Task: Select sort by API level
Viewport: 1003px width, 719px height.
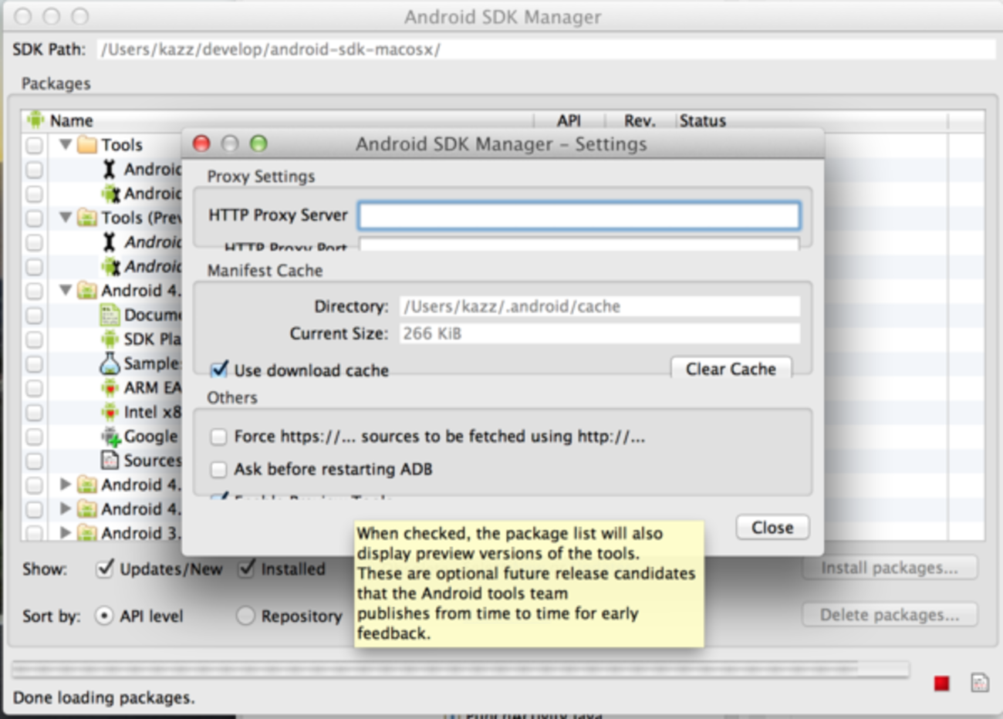Action: tap(103, 616)
